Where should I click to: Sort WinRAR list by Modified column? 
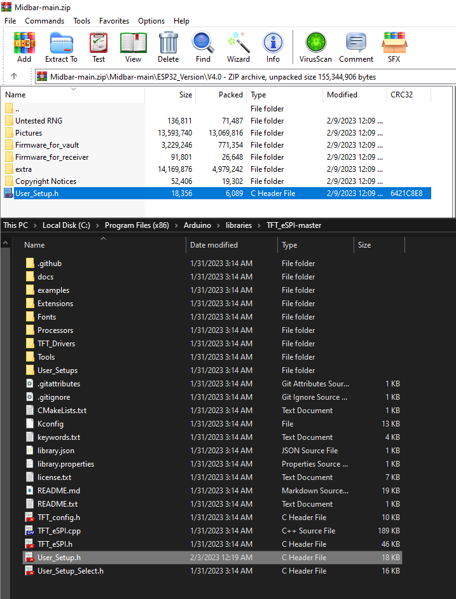pyautogui.click(x=354, y=95)
